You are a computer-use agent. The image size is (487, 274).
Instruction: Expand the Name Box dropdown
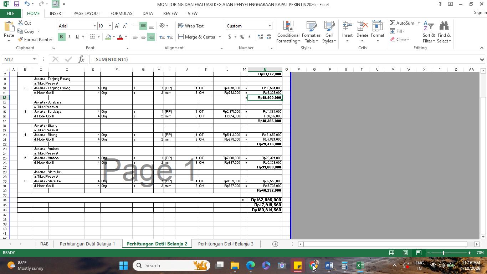click(x=34, y=59)
